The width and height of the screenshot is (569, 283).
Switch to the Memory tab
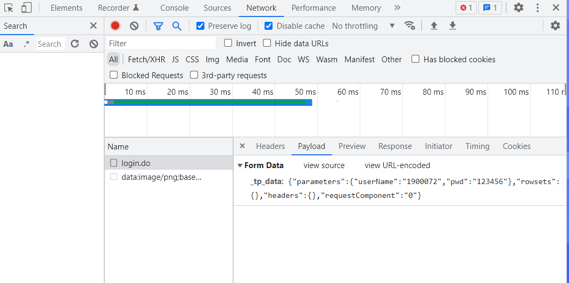click(x=366, y=7)
